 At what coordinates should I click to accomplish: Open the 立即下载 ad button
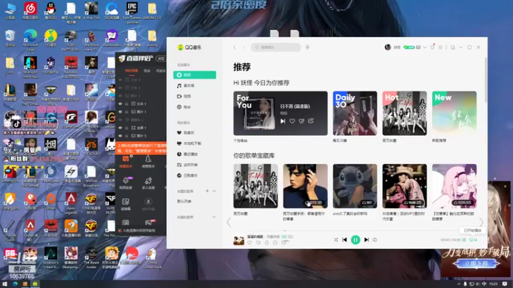coord(476,263)
